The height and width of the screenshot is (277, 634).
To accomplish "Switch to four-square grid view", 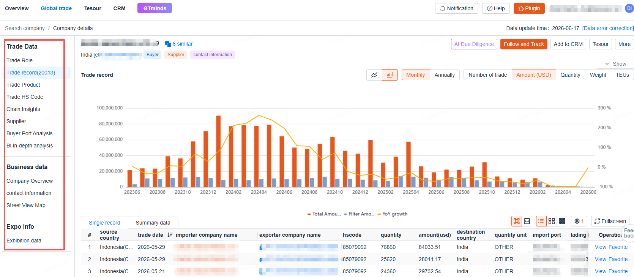I will tap(552, 221).
